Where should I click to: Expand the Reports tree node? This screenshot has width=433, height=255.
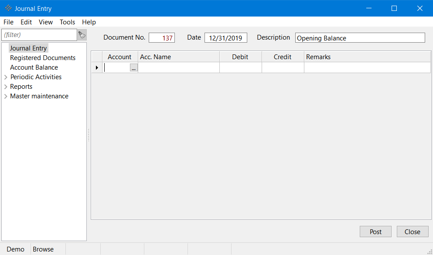6,87
